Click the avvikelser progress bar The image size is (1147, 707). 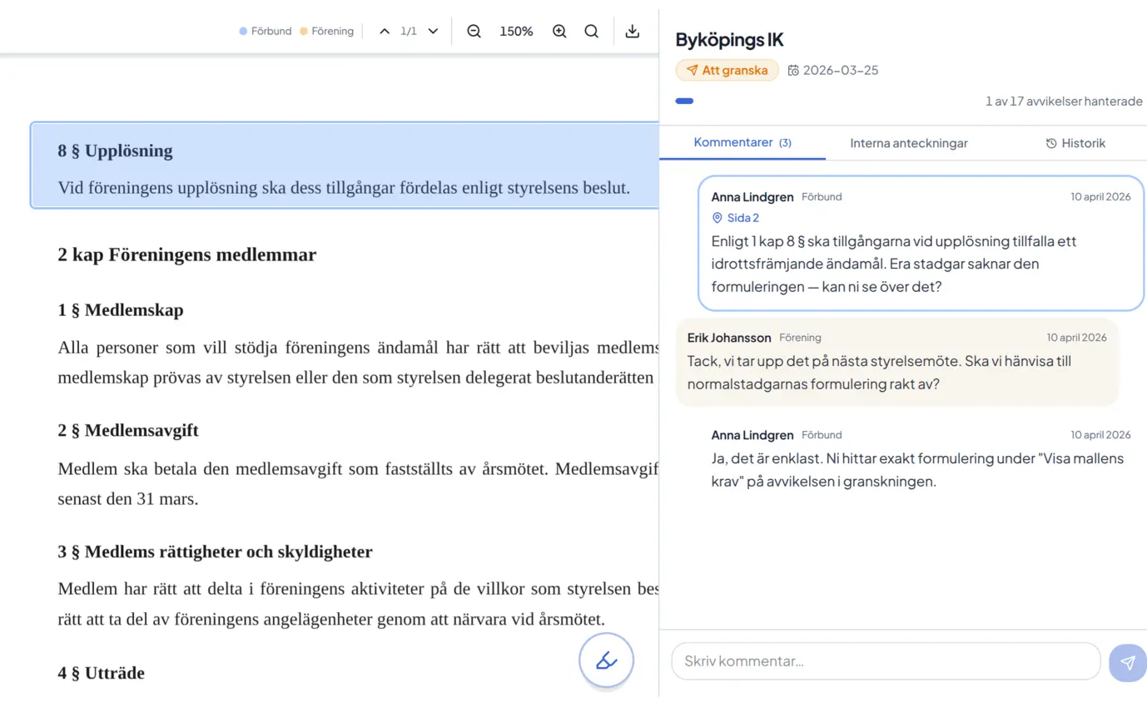coord(684,101)
